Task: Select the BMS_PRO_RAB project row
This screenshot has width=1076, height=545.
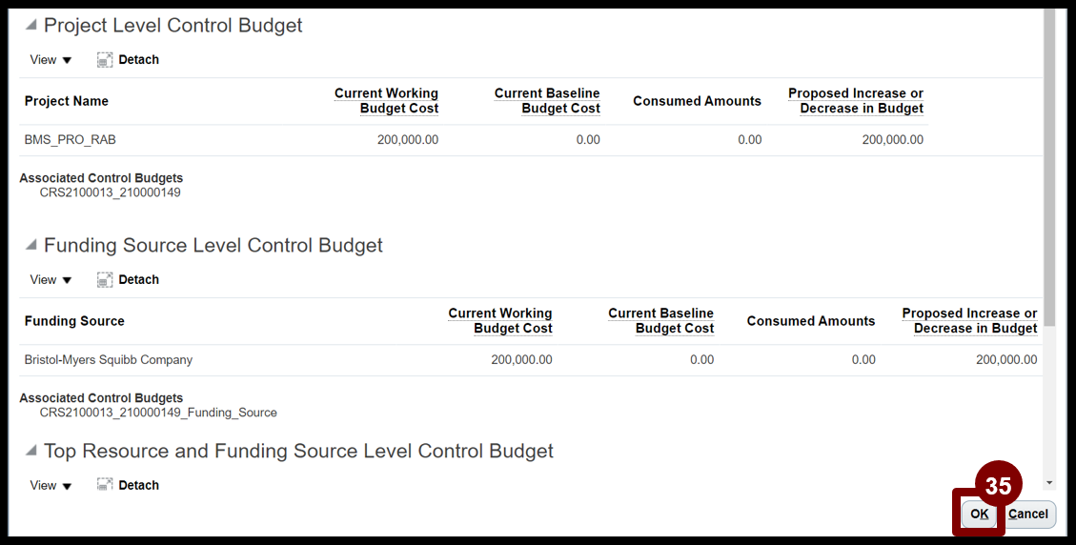Action: [x=474, y=140]
